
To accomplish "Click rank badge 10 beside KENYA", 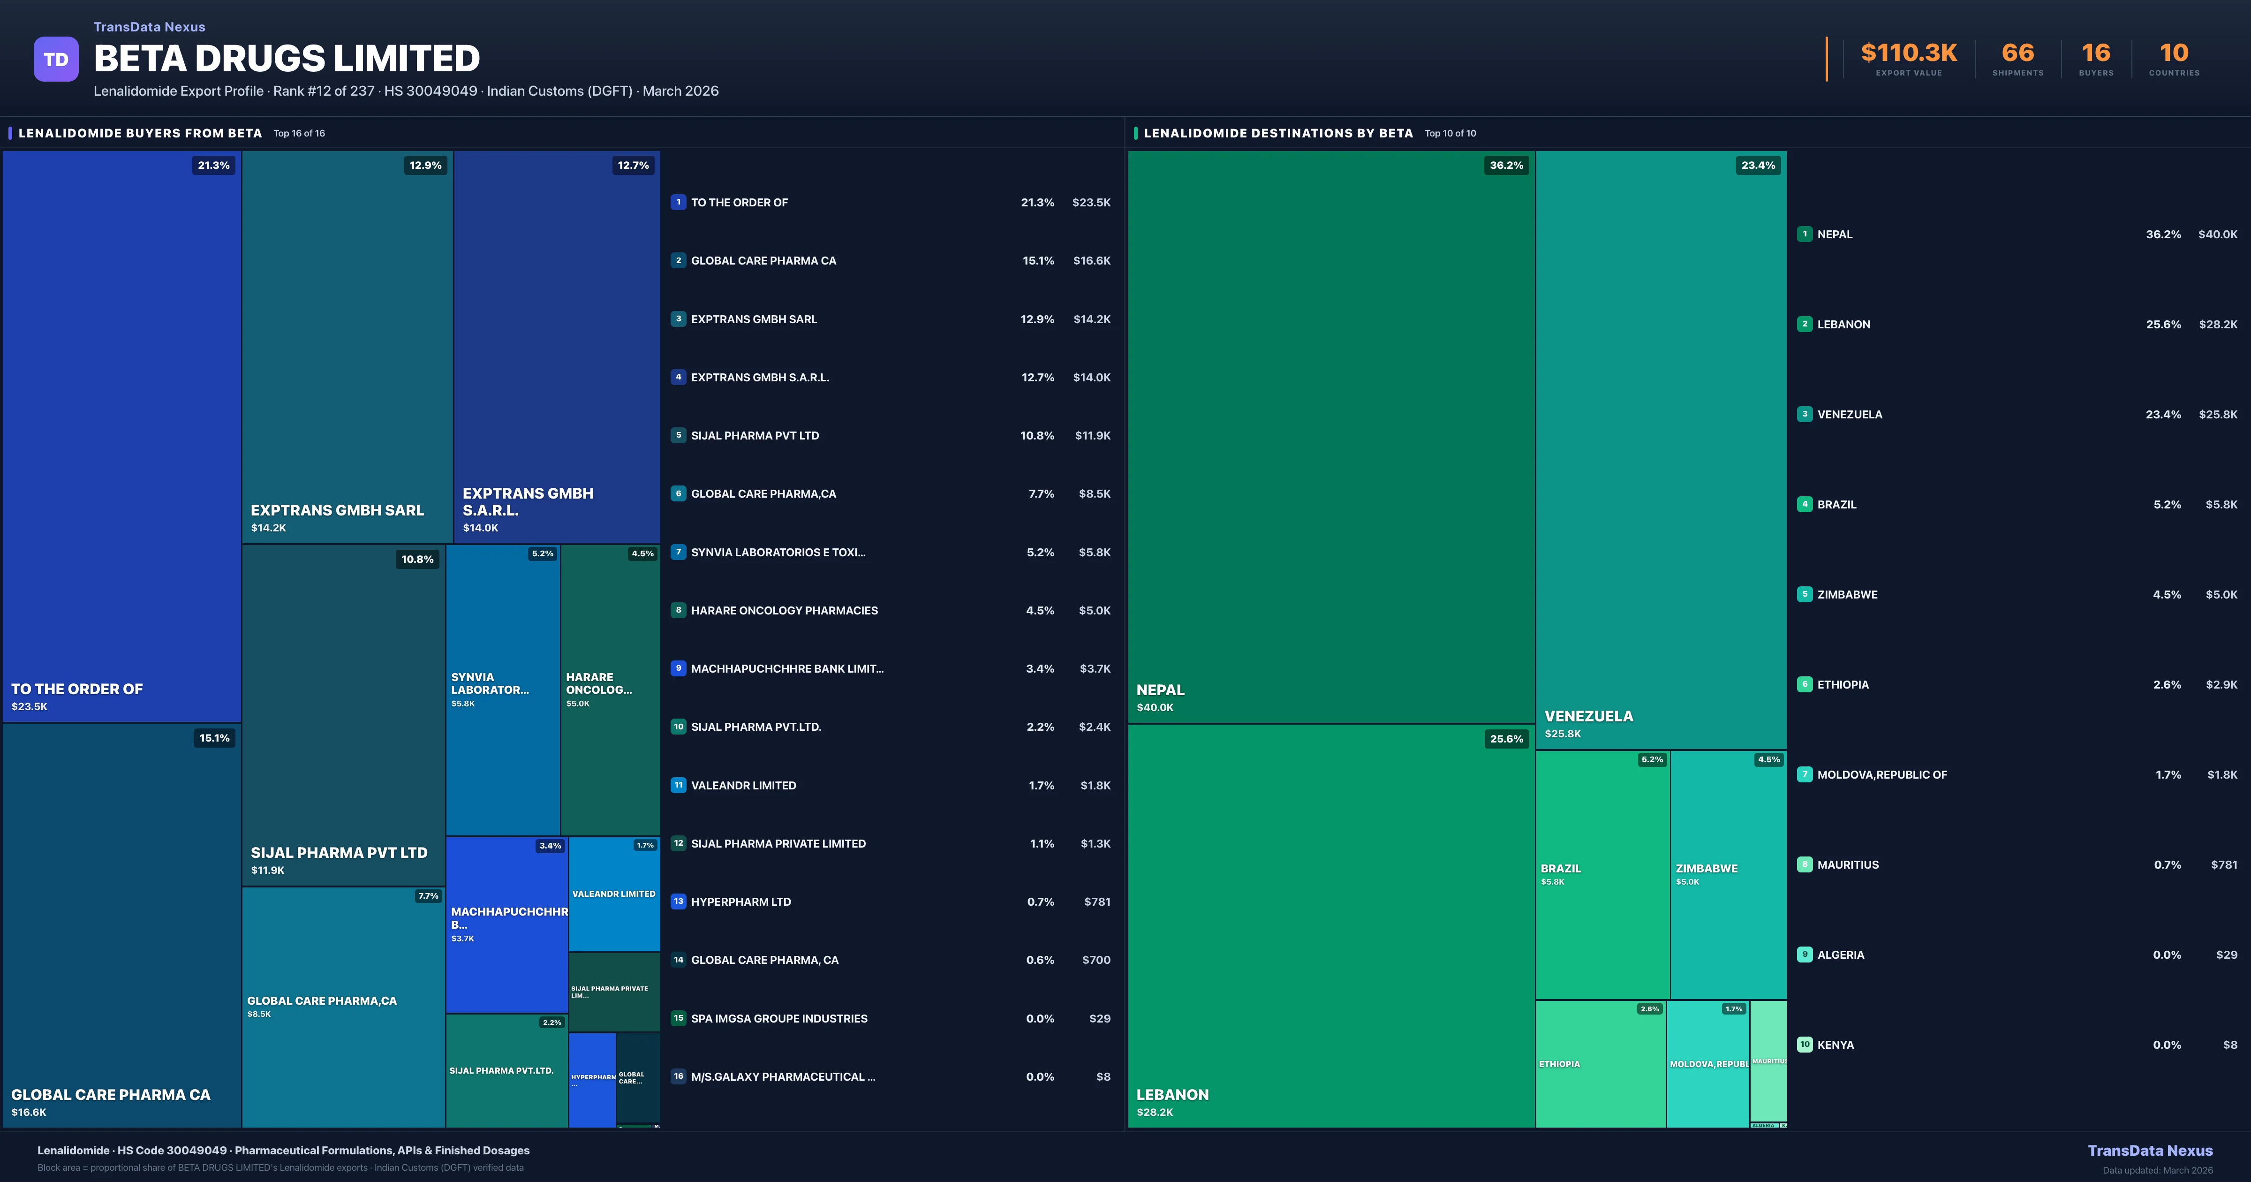I will click(x=1805, y=1045).
